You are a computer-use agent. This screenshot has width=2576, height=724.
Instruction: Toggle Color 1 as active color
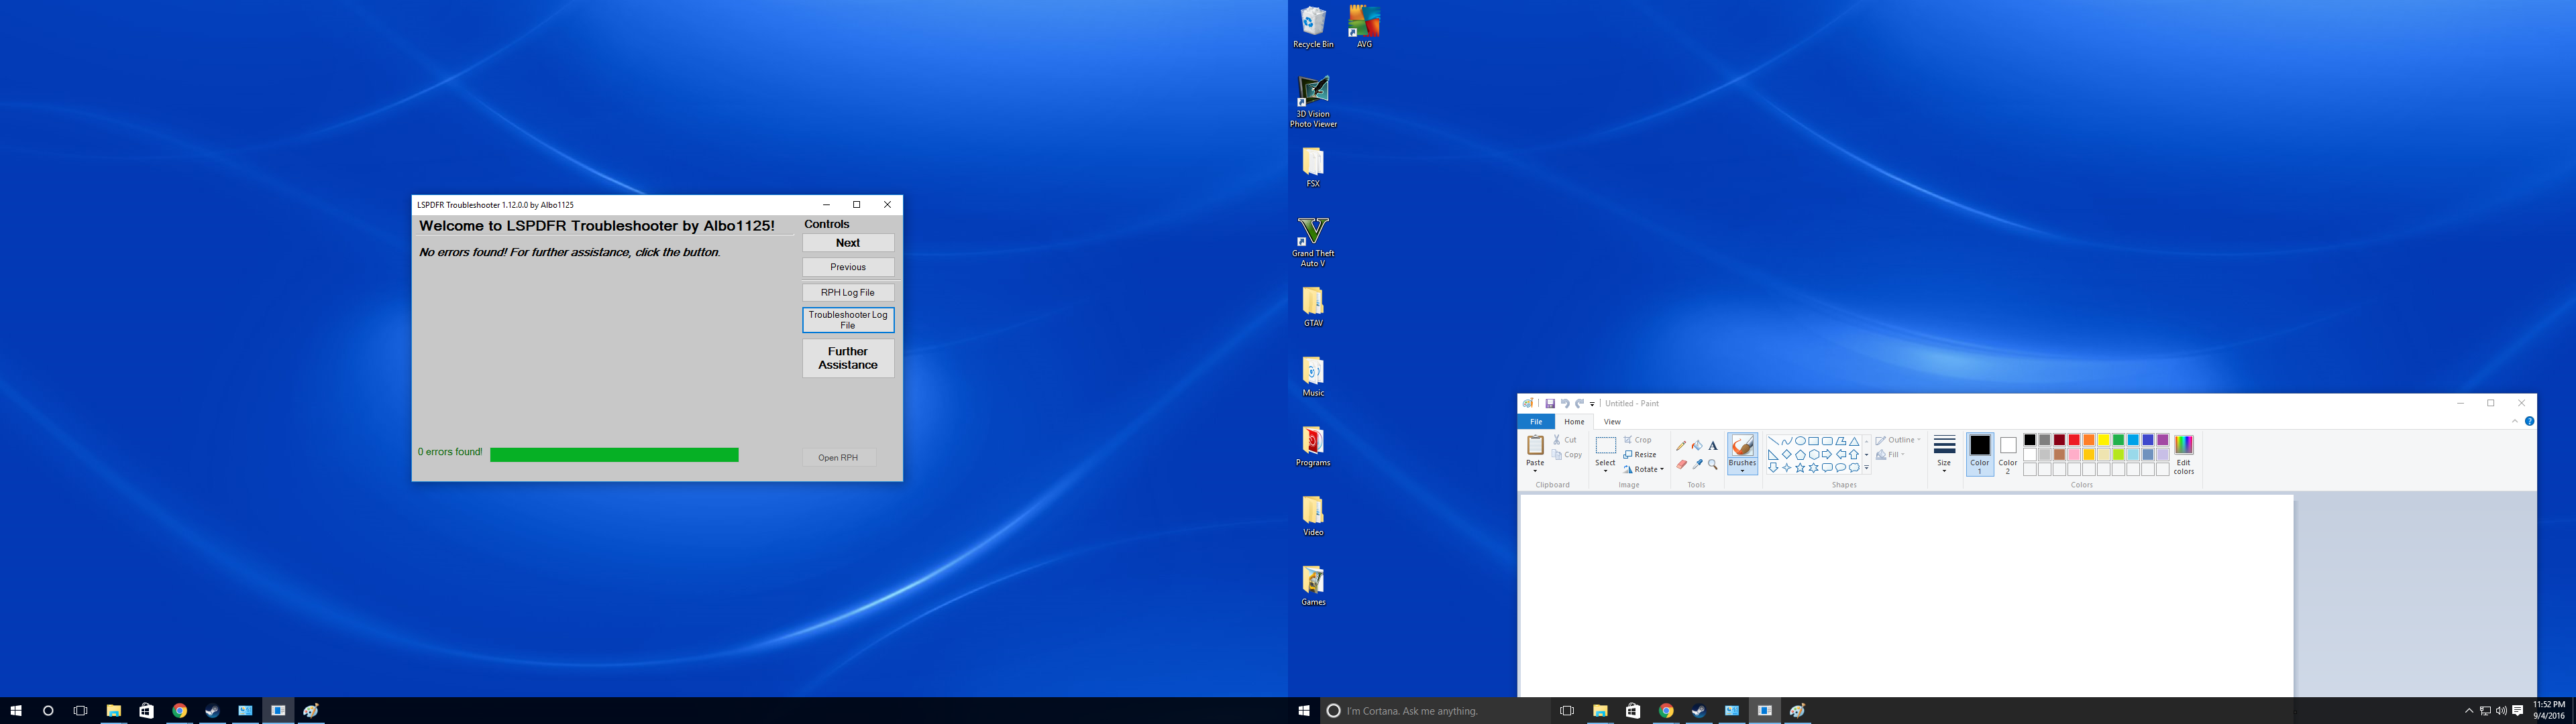click(x=1979, y=454)
